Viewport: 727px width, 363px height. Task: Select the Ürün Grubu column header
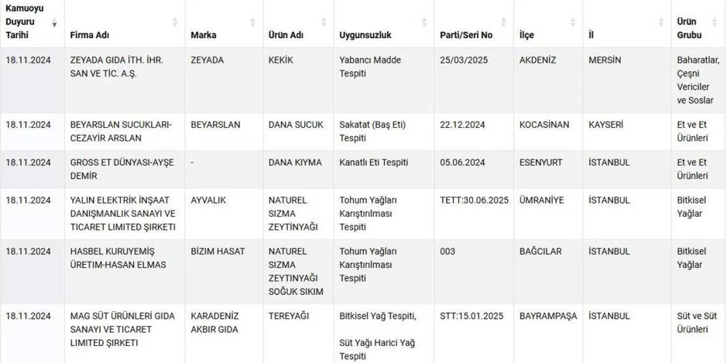pyautogui.click(x=698, y=23)
